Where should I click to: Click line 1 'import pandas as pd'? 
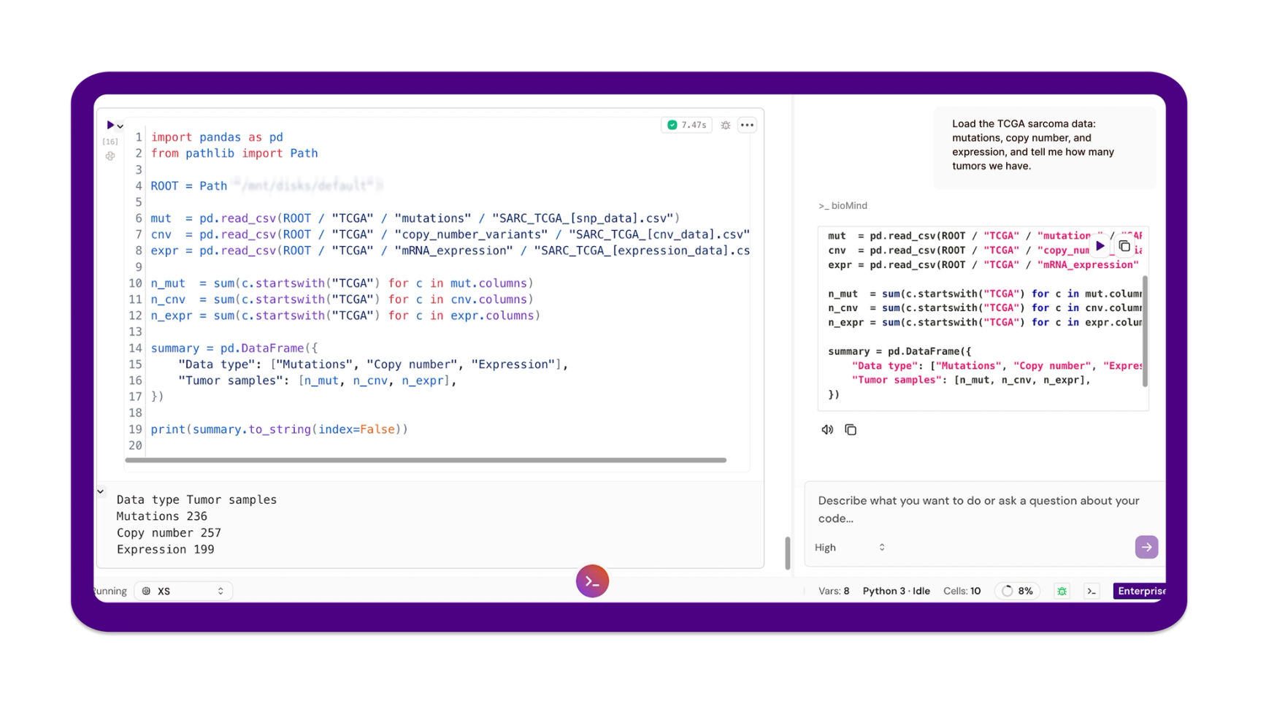pyautogui.click(x=217, y=137)
